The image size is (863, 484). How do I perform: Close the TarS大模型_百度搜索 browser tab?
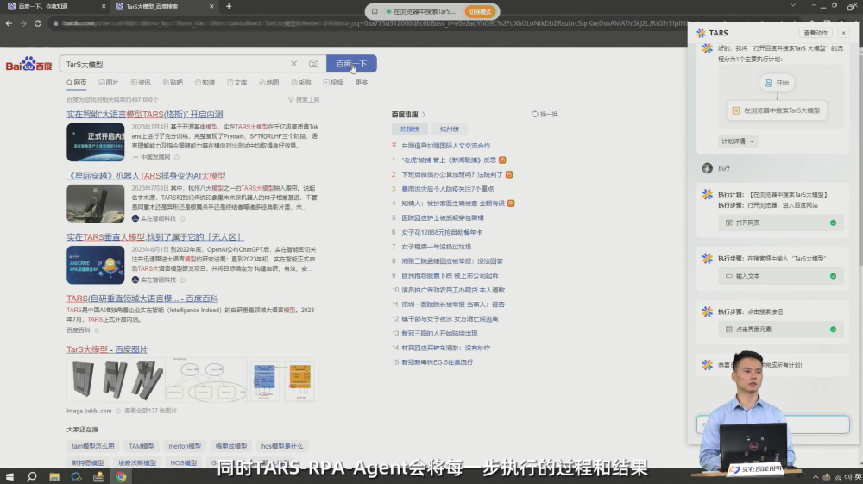pyautogui.click(x=211, y=7)
